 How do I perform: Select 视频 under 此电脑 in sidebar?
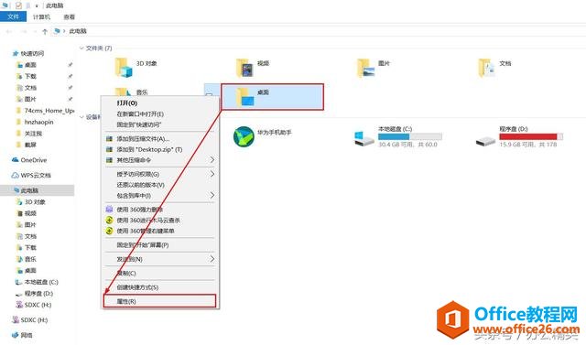click(x=27, y=213)
